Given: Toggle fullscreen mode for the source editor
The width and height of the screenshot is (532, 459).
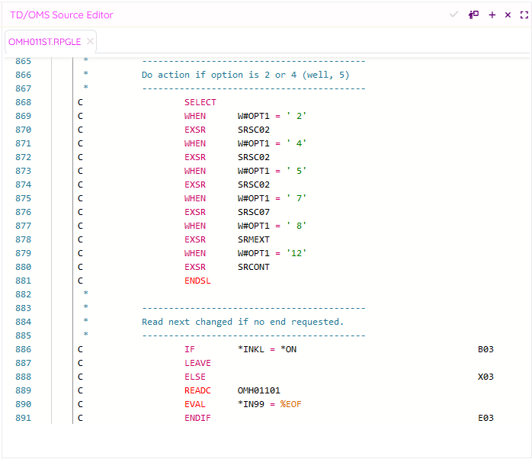Looking at the screenshot, I should (x=522, y=14).
